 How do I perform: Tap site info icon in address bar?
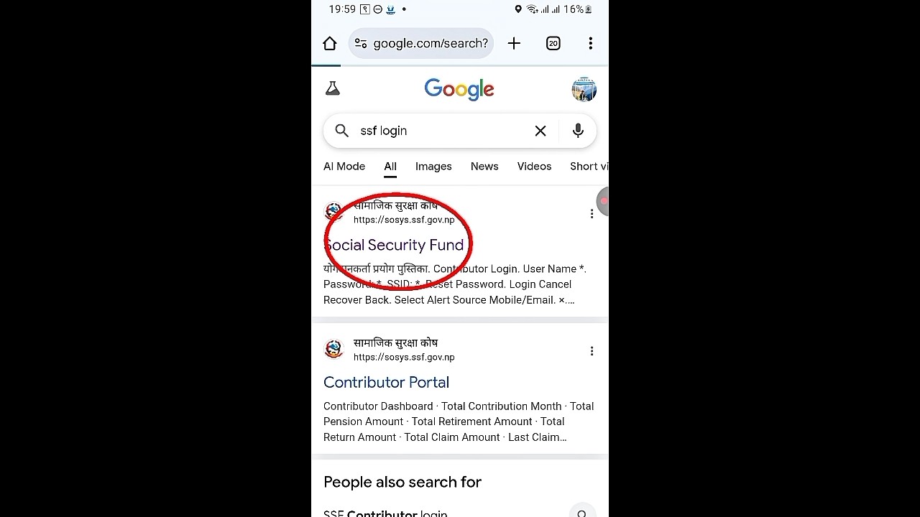361,44
